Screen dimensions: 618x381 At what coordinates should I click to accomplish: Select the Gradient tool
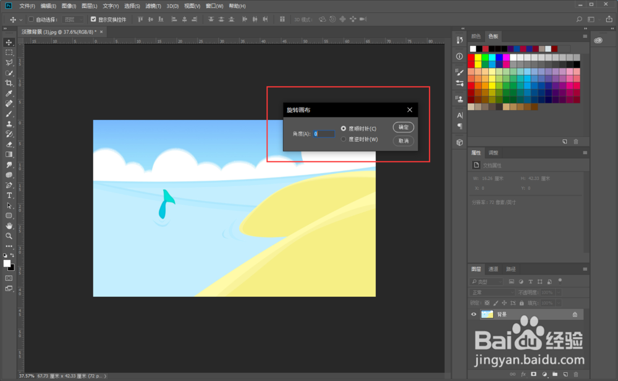click(x=9, y=155)
